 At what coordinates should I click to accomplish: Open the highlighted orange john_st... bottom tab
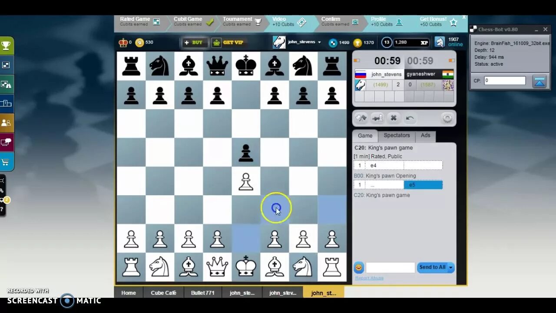tap(324, 293)
